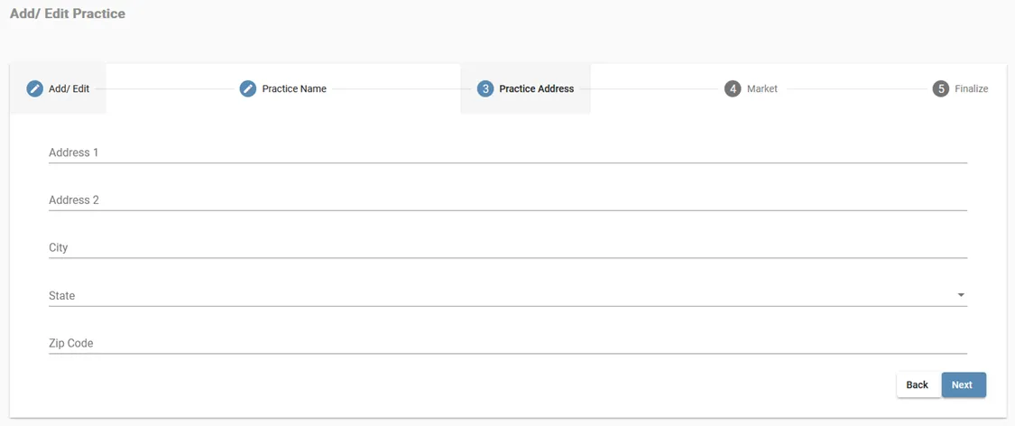Focus the Zip Code input field
Viewport: 1015px width, 426px height.
tap(507, 343)
